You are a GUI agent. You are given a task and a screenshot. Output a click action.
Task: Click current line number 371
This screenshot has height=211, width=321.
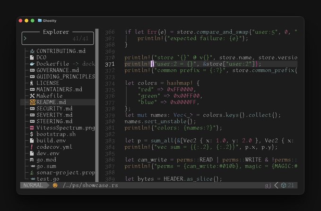tap(110, 64)
